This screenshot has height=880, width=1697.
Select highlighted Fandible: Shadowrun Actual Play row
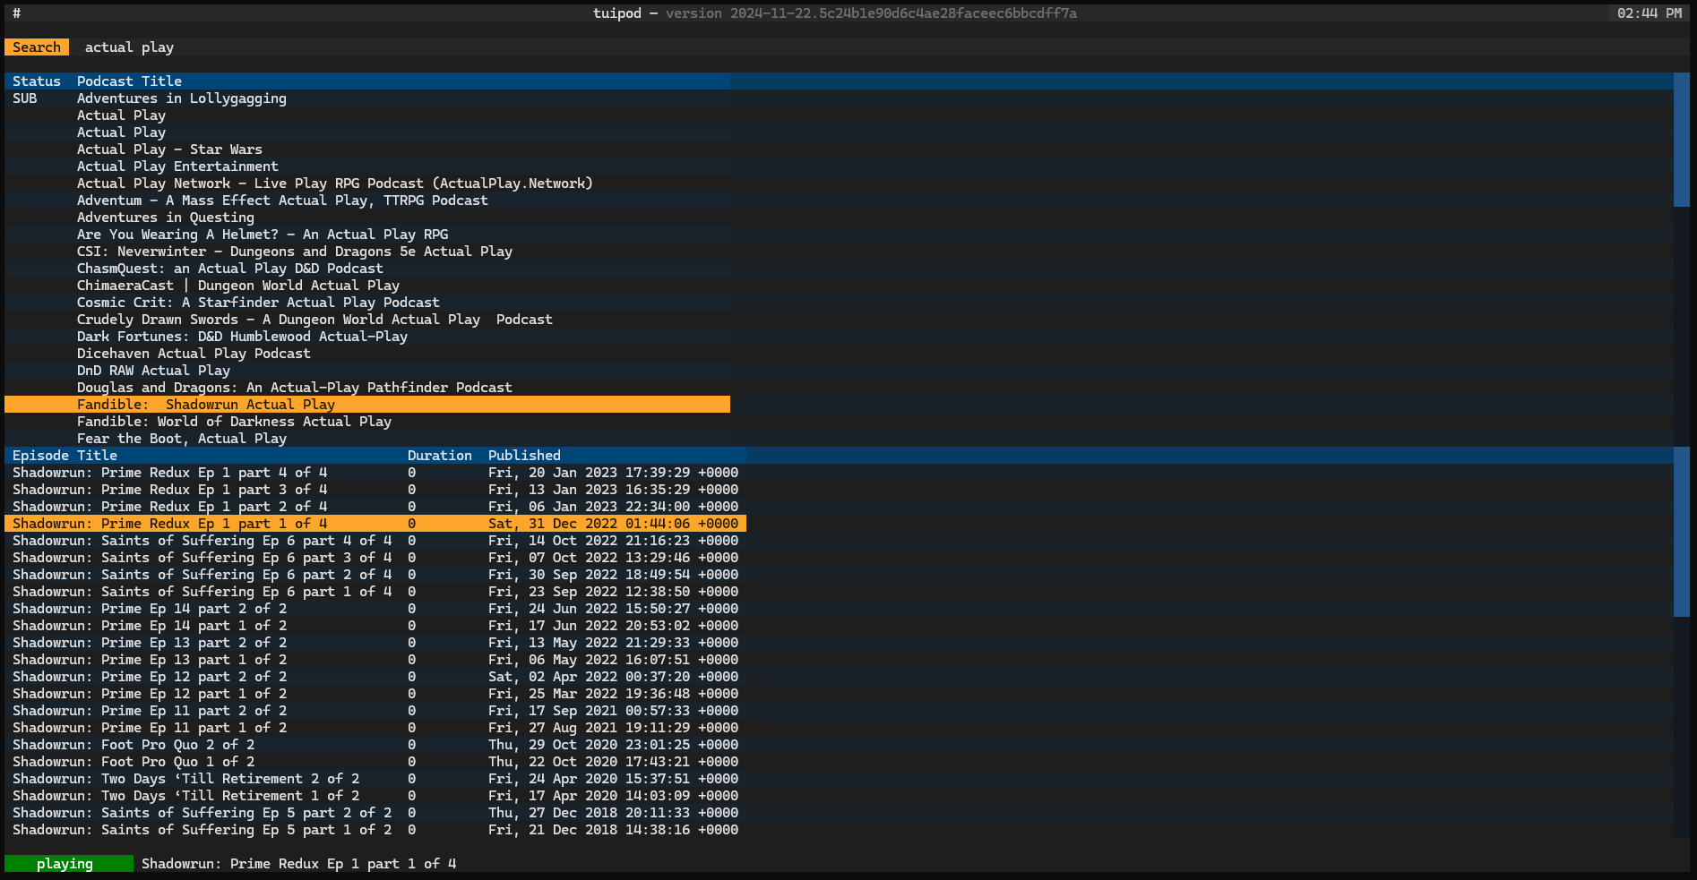click(x=367, y=405)
